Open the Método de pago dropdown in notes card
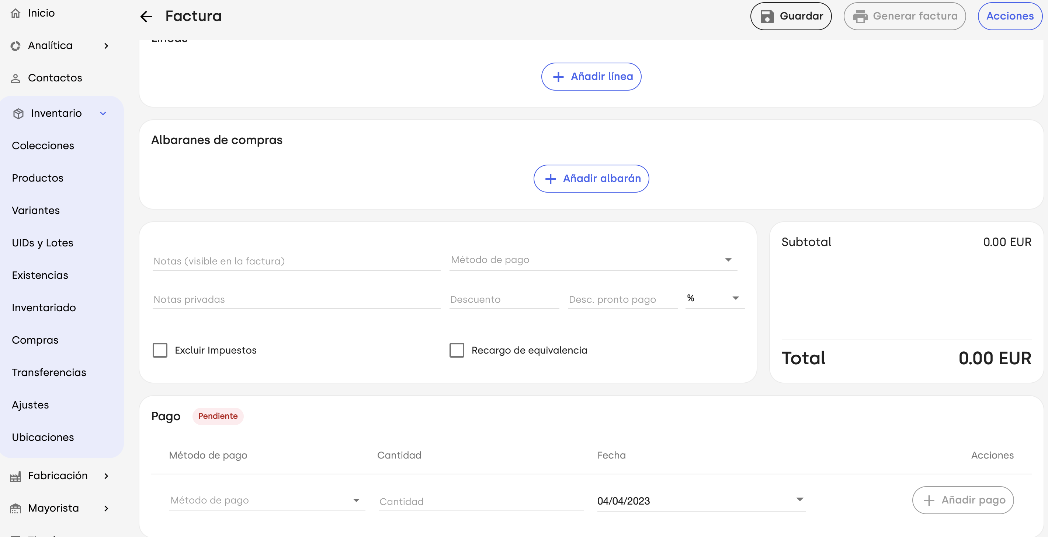Viewport: 1048px width, 537px height. click(593, 260)
